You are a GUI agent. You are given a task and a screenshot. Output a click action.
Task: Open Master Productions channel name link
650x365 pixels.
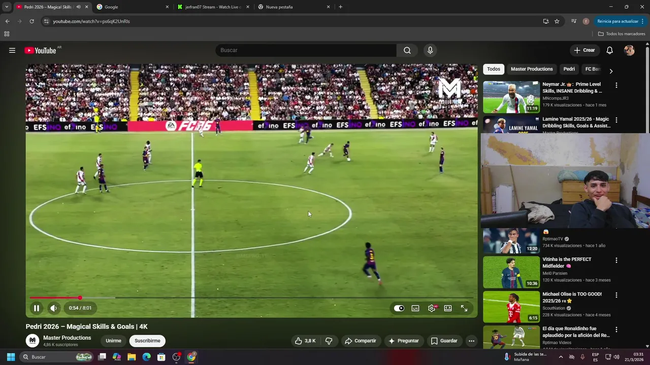click(67, 338)
